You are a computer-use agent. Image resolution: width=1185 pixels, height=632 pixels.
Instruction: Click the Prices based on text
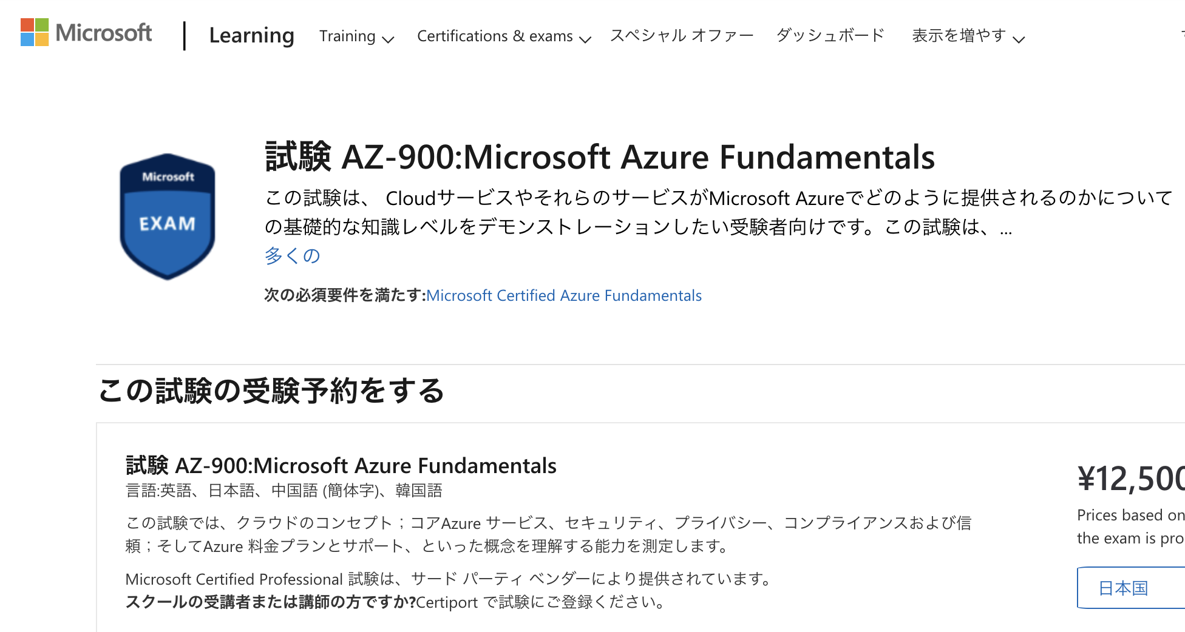pos(1131,515)
